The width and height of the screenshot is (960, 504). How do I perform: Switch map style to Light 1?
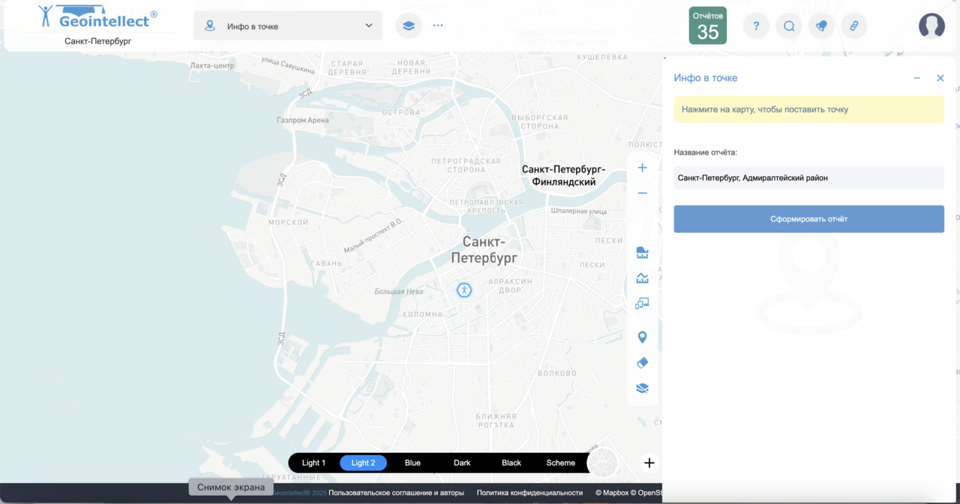(313, 463)
